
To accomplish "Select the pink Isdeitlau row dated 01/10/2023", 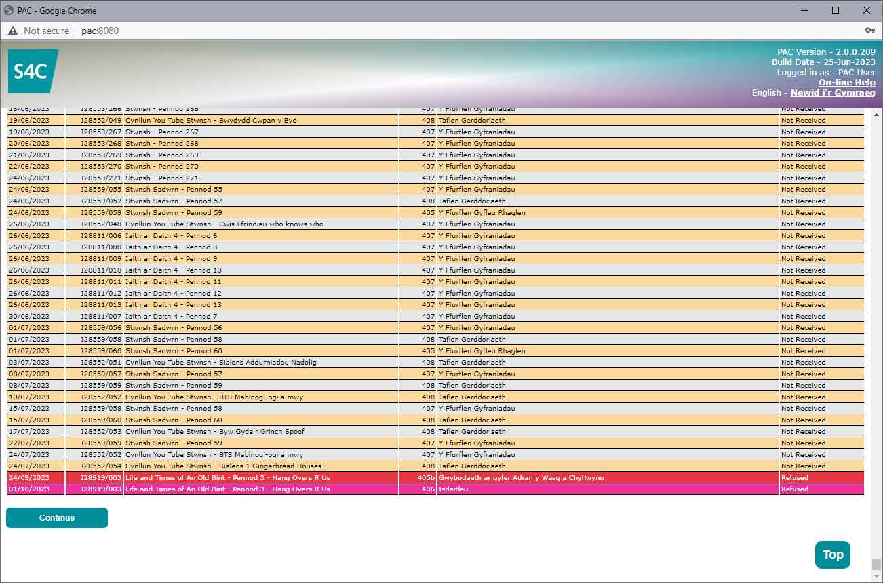I will click(227, 489).
